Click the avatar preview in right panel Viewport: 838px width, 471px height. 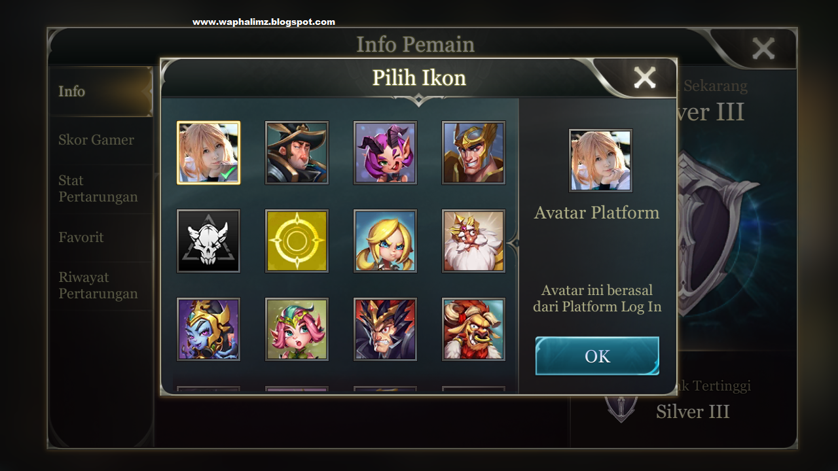point(600,160)
